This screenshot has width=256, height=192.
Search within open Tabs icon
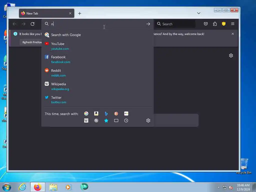pos(116,120)
